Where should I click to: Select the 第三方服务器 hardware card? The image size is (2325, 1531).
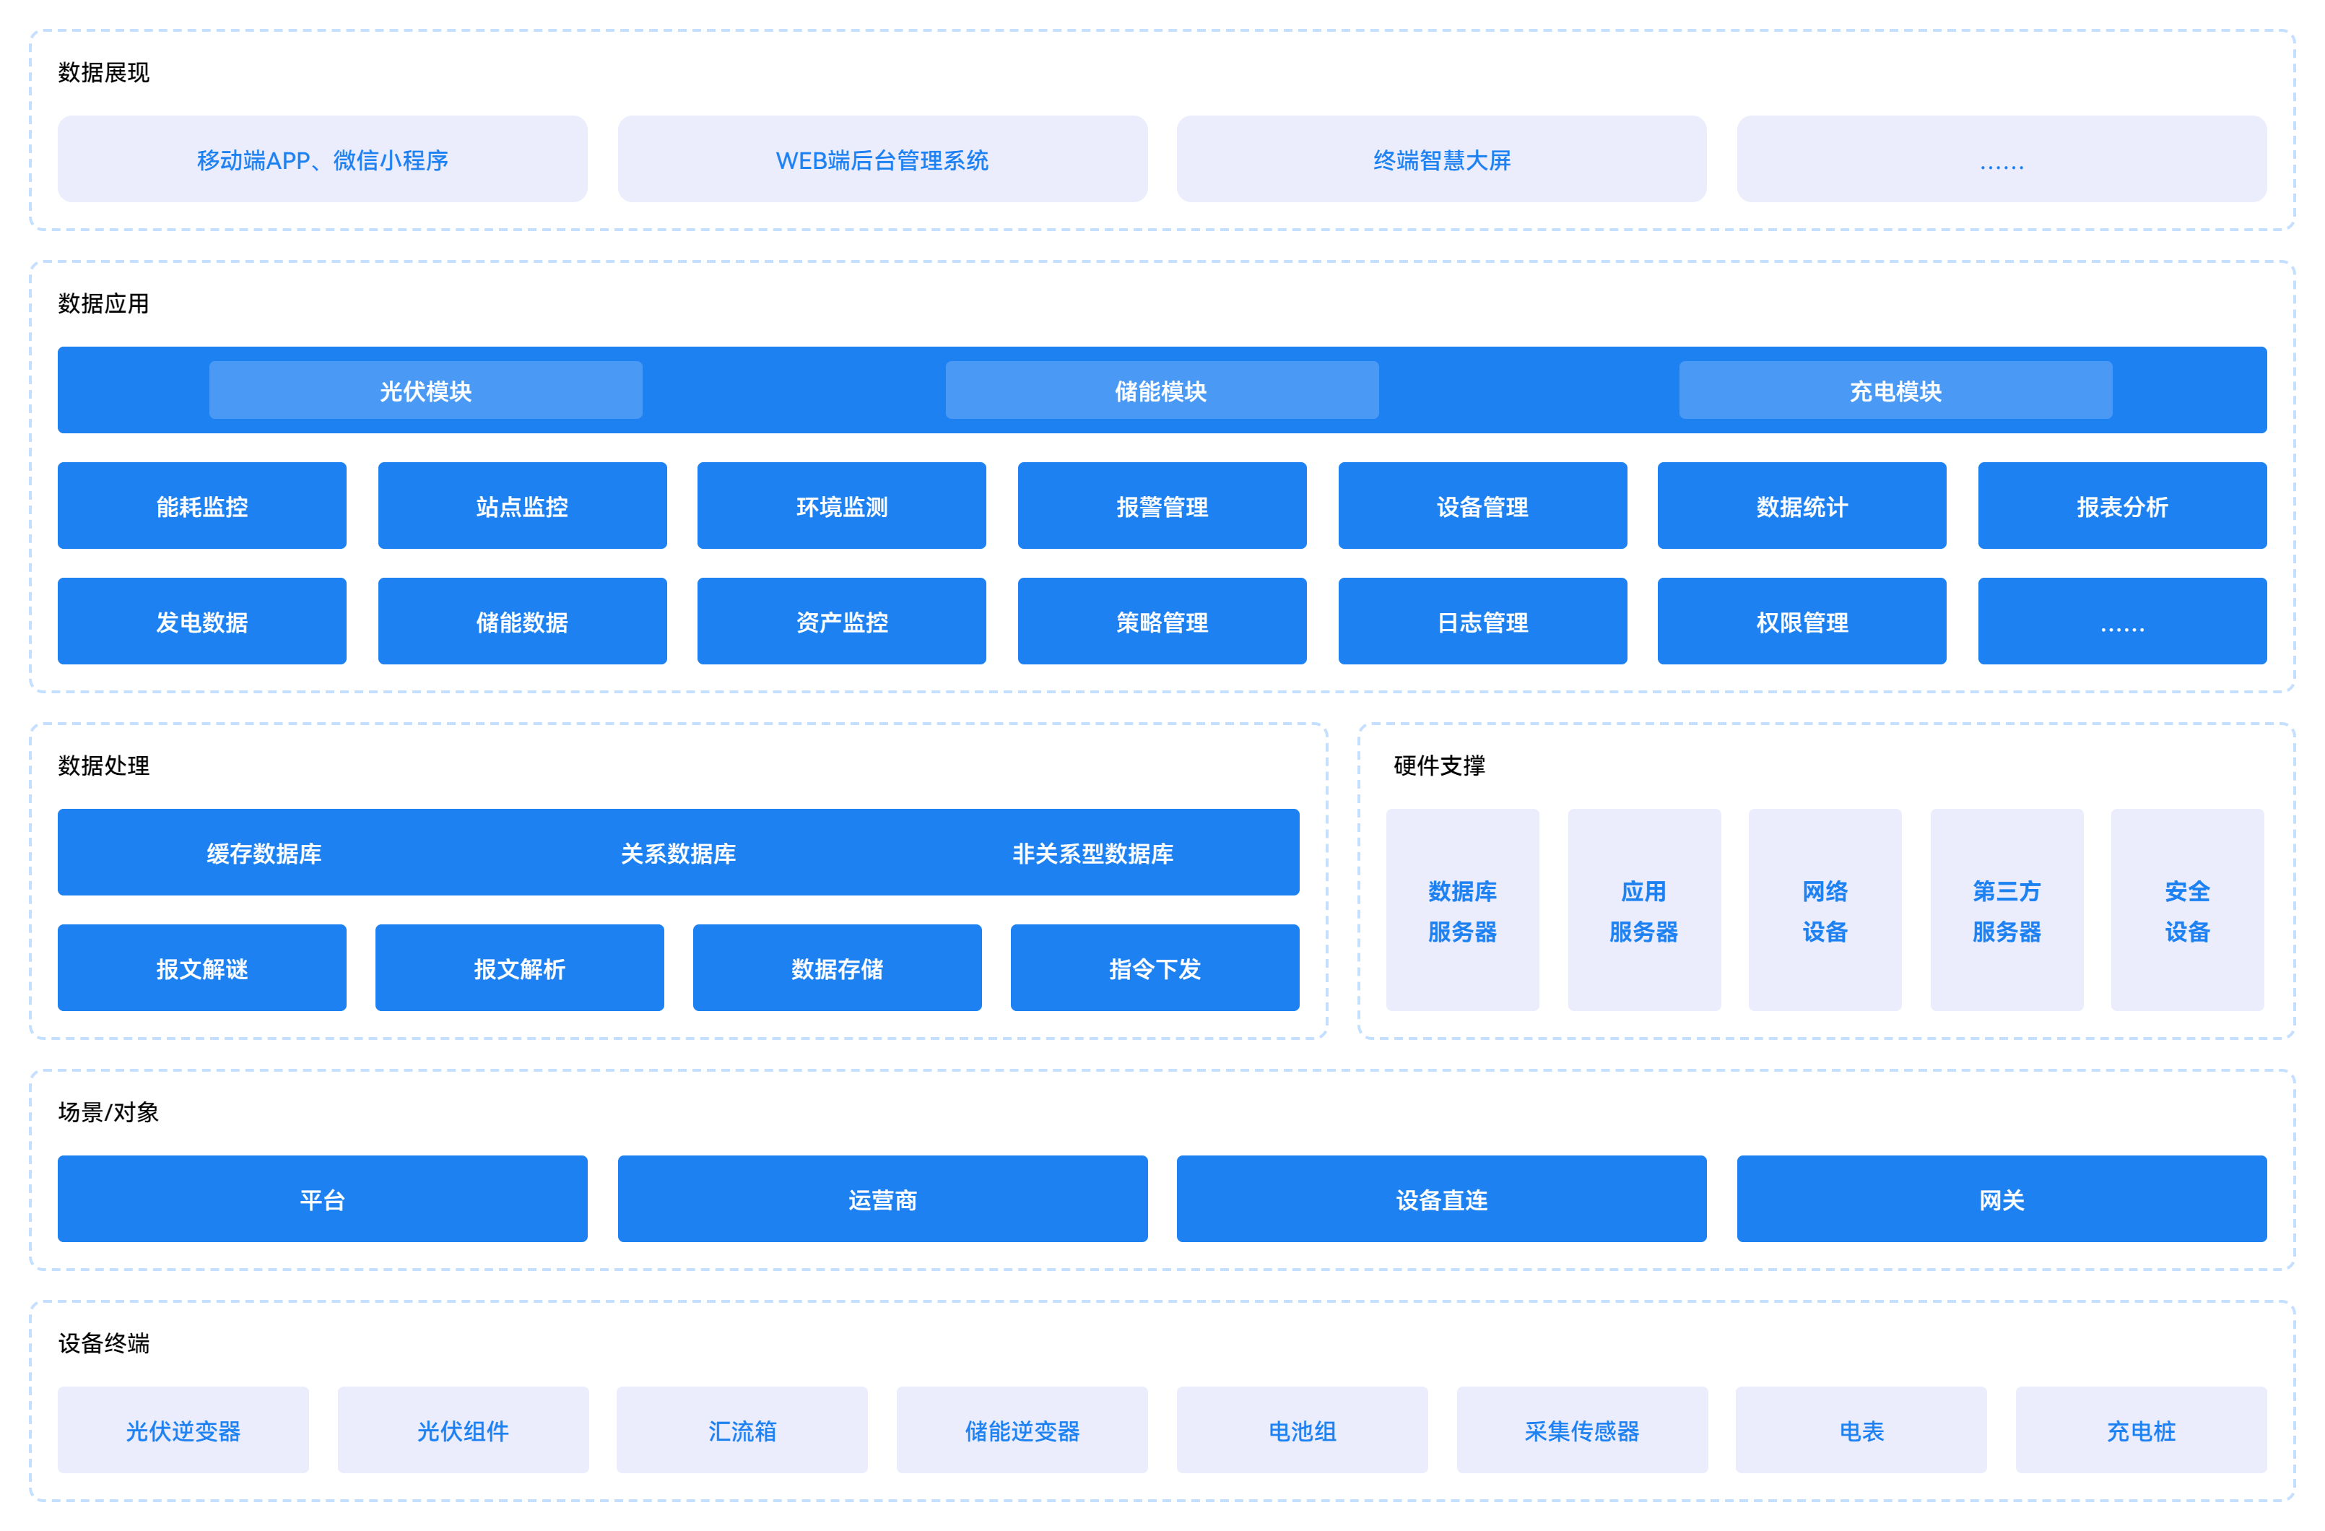click(2007, 910)
